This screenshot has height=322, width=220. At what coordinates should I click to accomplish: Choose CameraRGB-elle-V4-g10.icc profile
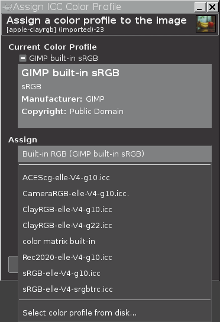[x=115, y=194]
